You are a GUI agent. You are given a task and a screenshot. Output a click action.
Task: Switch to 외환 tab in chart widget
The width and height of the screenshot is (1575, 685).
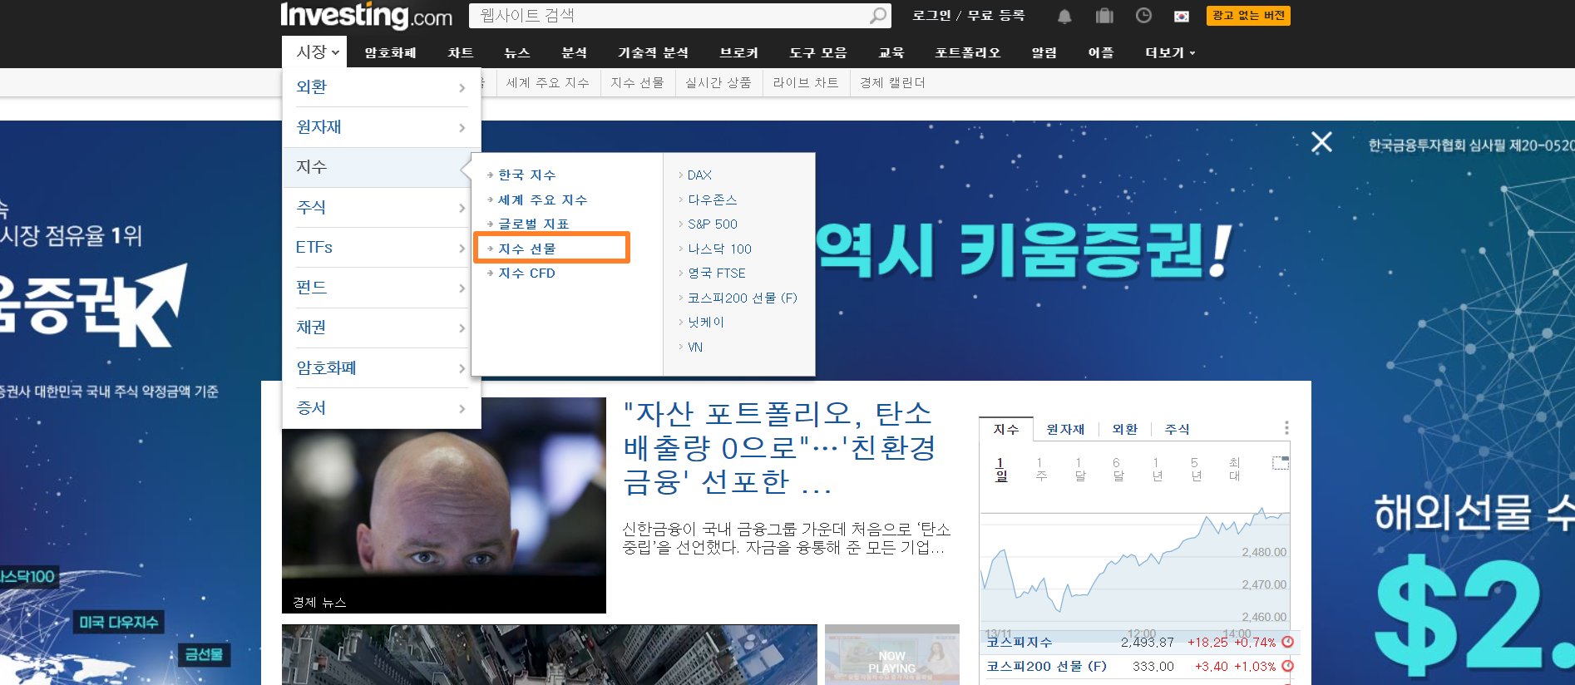click(1124, 429)
